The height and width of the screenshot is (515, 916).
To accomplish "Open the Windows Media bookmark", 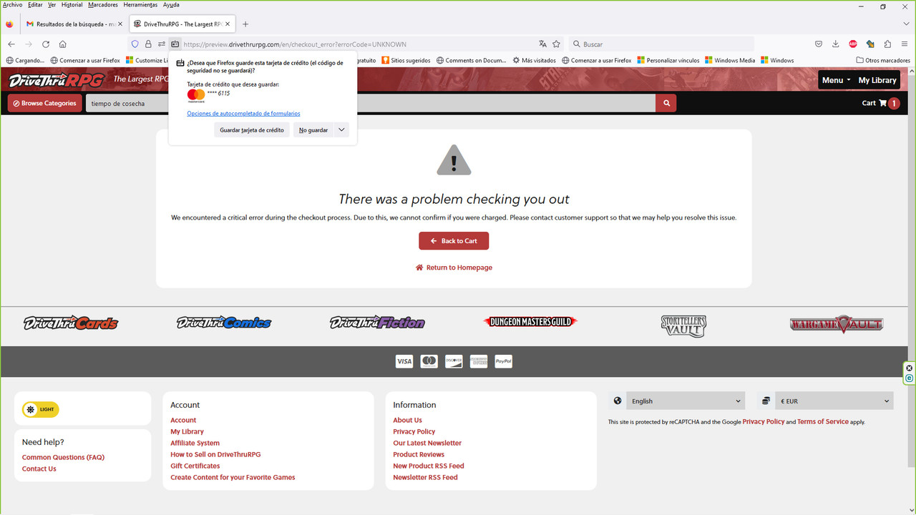I will coord(730,60).
